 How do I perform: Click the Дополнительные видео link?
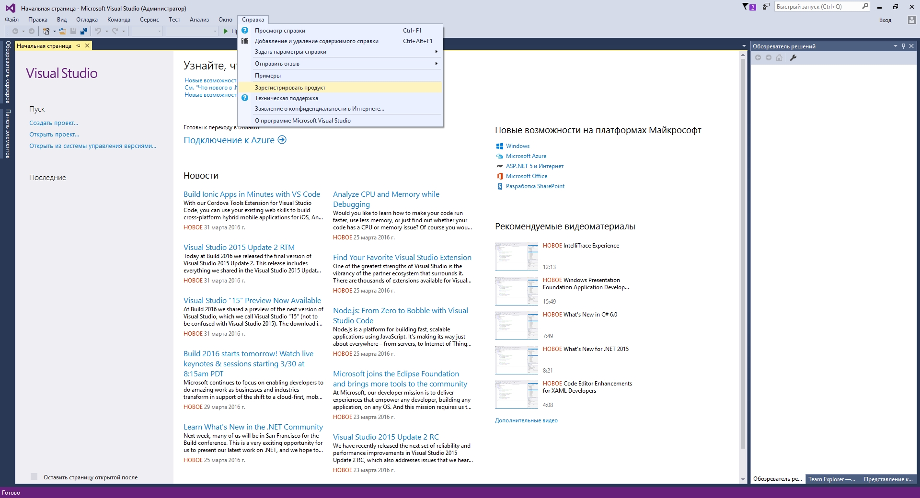pos(526,420)
